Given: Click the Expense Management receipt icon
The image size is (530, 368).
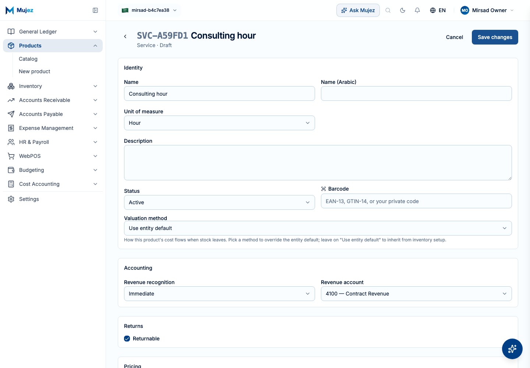Looking at the screenshot, I should click(x=11, y=128).
